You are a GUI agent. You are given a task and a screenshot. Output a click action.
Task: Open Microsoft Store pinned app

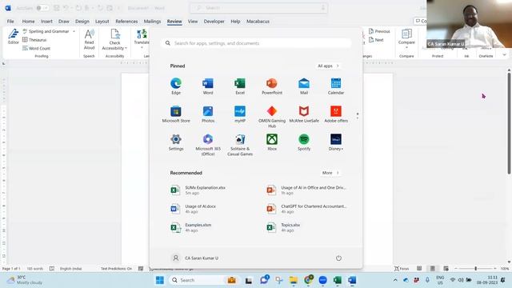click(x=176, y=114)
